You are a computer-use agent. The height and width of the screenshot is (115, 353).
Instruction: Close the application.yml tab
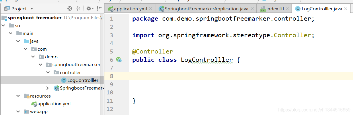click(x=151, y=9)
